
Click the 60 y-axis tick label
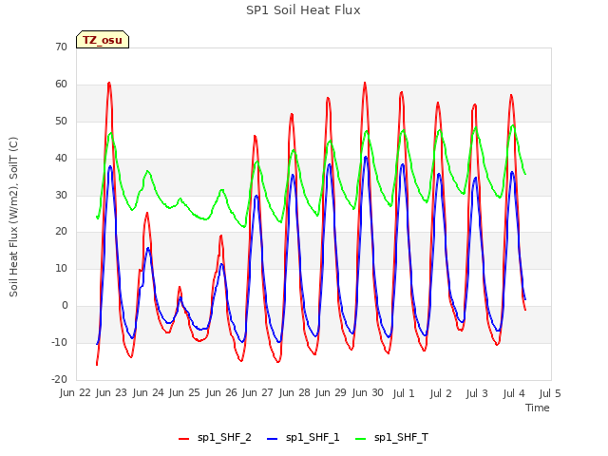pos(61,84)
